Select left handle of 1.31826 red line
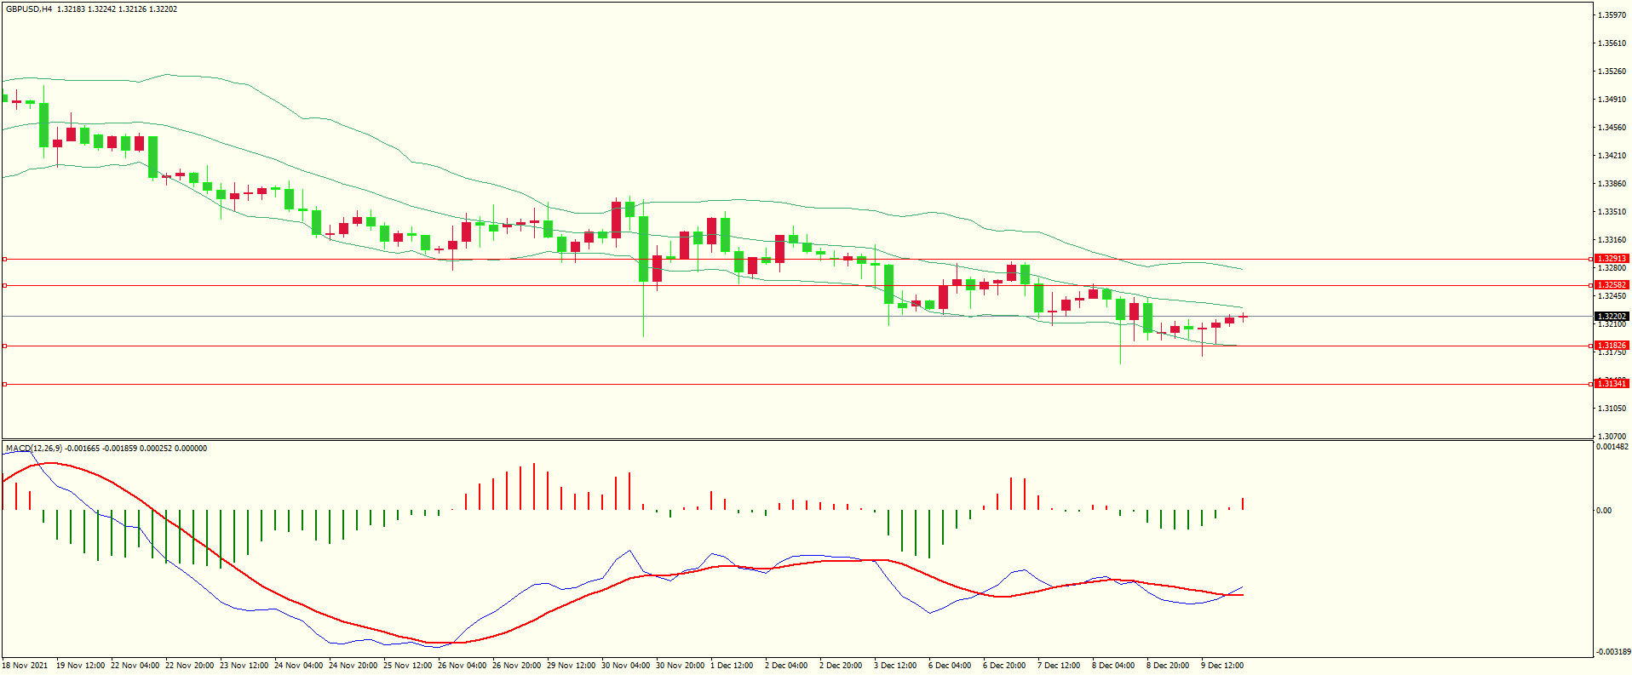Image resolution: width=1632 pixels, height=675 pixels. tap(4, 346)
